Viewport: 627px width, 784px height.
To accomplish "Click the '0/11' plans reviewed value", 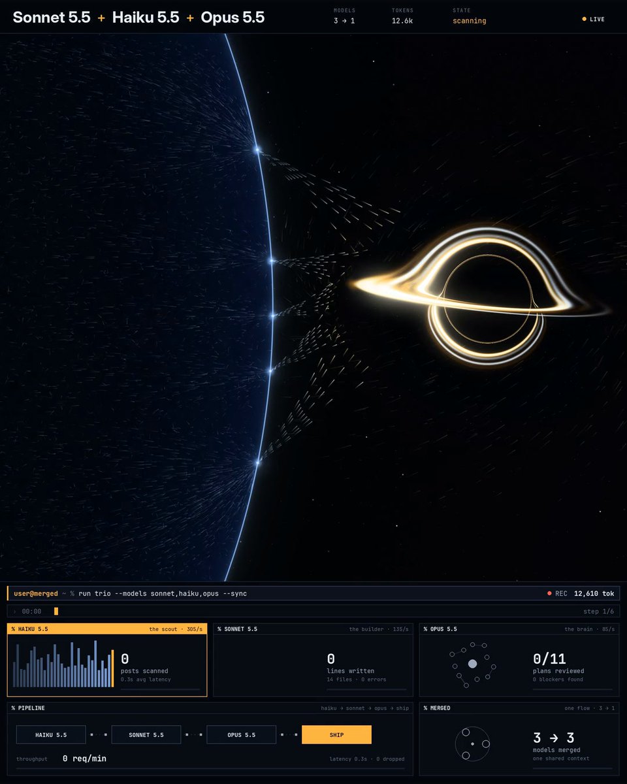I will [x=549, y=659].
